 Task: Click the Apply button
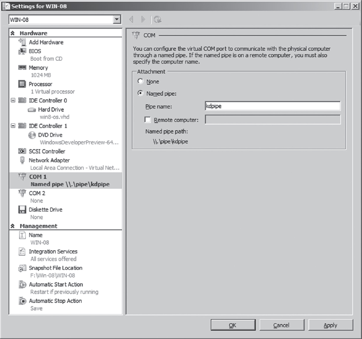point(330,325)
